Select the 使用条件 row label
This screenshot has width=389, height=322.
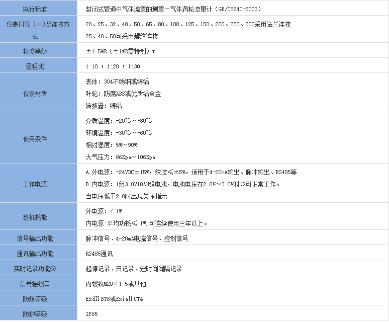[x=35, y=139]
